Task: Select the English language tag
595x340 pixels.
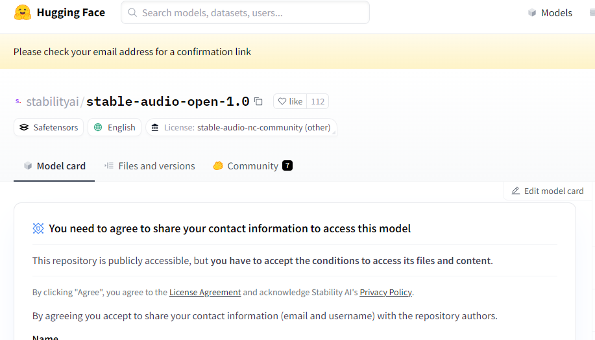Action: coord(114,127)
